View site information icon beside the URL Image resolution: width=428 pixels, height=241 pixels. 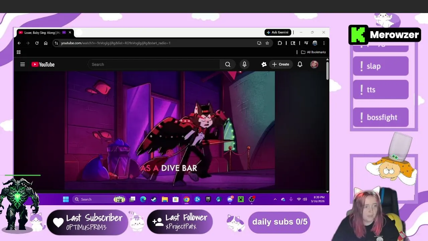[57, 43]
